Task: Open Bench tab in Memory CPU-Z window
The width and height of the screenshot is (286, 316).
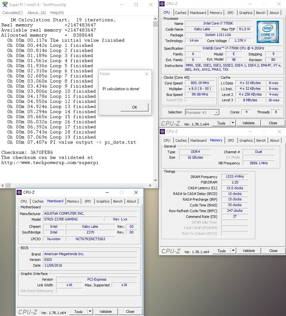Action: click(x=261, y=140)
